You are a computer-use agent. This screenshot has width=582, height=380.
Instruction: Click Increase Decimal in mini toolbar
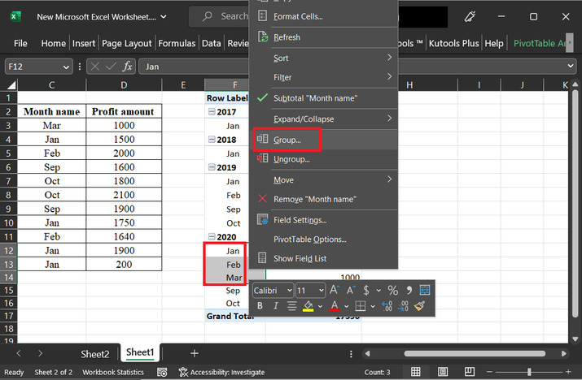(386, 306)
